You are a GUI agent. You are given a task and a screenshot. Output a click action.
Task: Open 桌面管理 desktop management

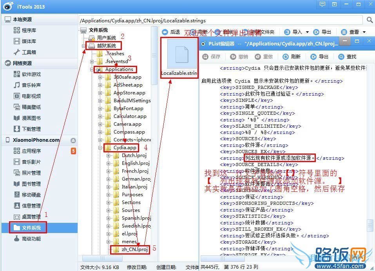27,217
